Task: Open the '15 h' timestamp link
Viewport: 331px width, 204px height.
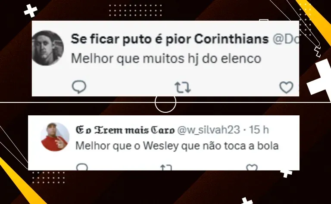Action: [259, 130]
